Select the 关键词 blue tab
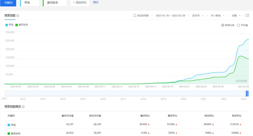Image resolution: width=253 pixels, height=136 pixels. 8,3
